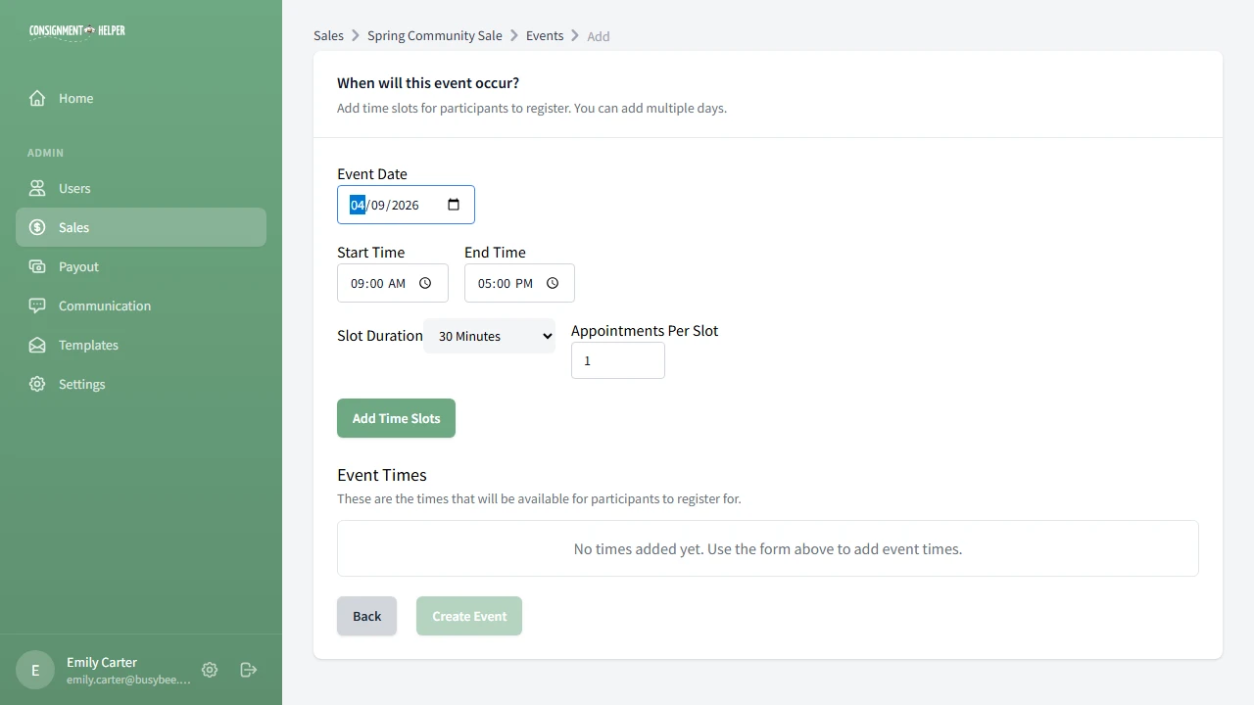Open the clock picker for Start Time
Image resolution: width=1254 pixels, height=705 pixels.
425,283
